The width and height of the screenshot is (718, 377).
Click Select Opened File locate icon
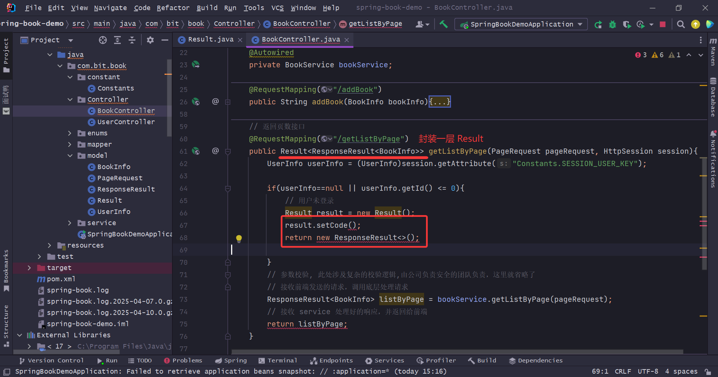[x=103, y=40]
